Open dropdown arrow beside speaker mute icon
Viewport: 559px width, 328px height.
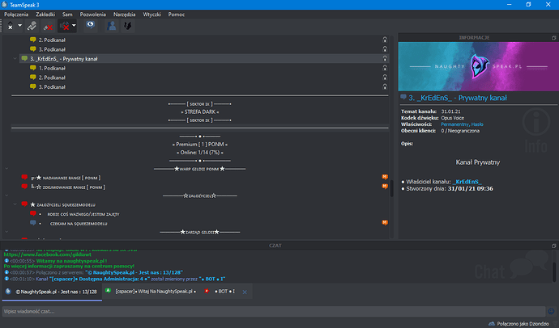tap(73, 26)
